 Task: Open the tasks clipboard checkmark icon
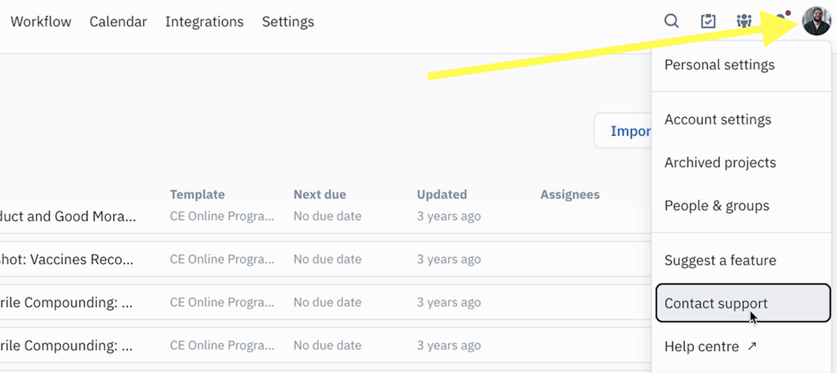coord(708,21)
